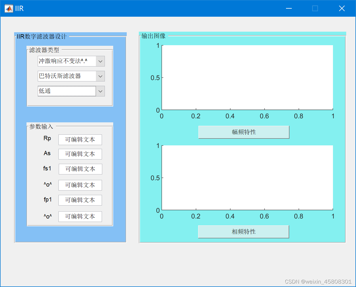Viewport: 356px width, 287px height.
Task: Click the fp1 edit field
Action: coord(80,200)
